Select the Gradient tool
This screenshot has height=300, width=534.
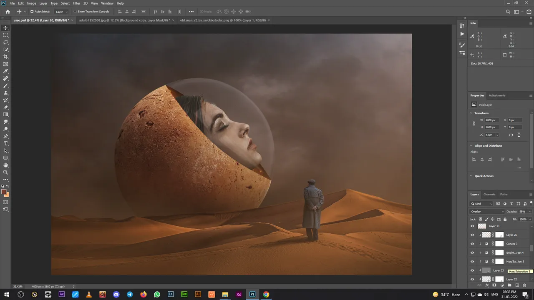point(5,115)
